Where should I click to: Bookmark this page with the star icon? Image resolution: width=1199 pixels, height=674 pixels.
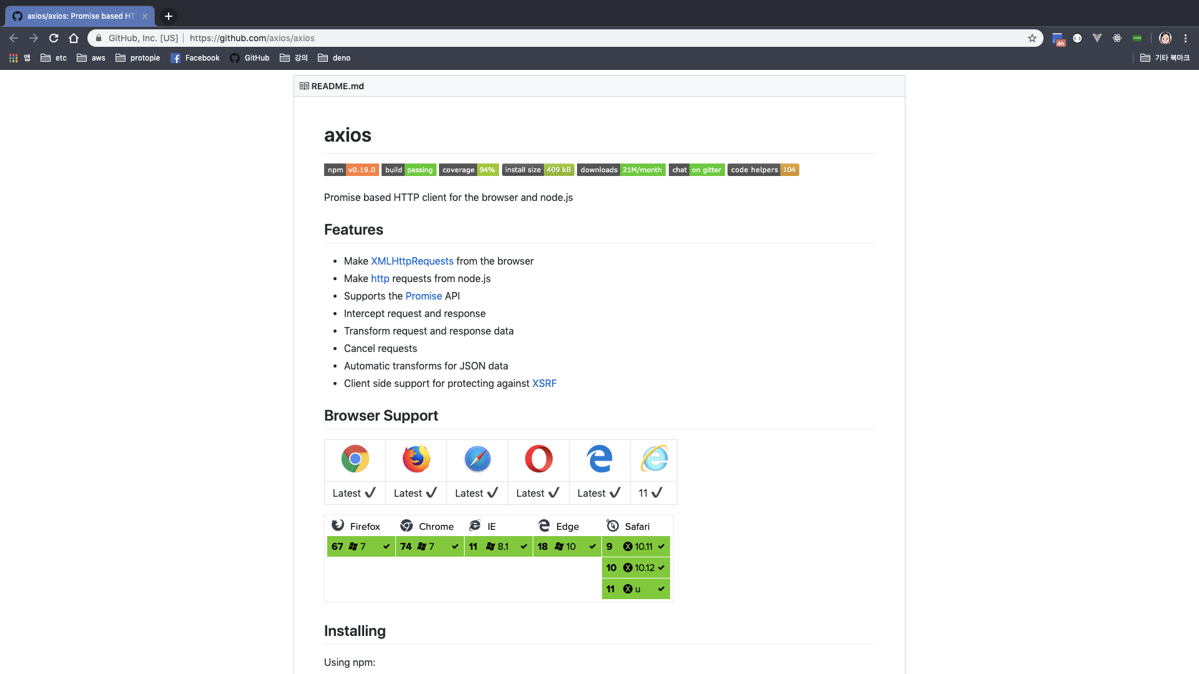pyautogui.click(x=1032, y=38)
